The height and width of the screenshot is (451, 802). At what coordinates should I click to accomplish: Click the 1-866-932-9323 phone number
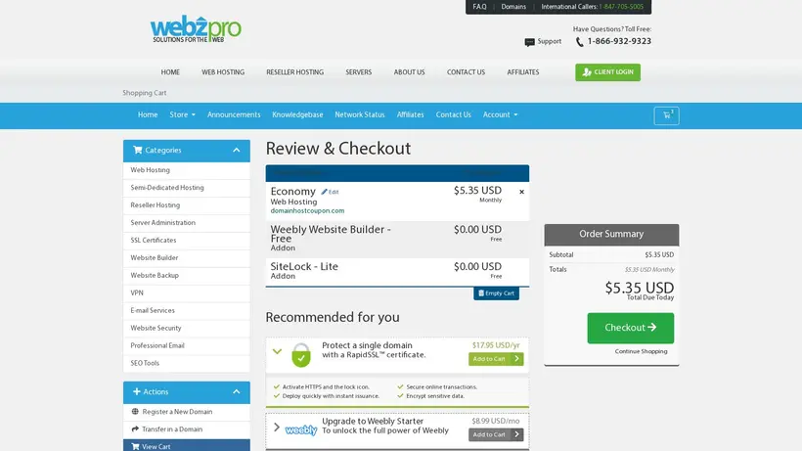tap(619, 41)
